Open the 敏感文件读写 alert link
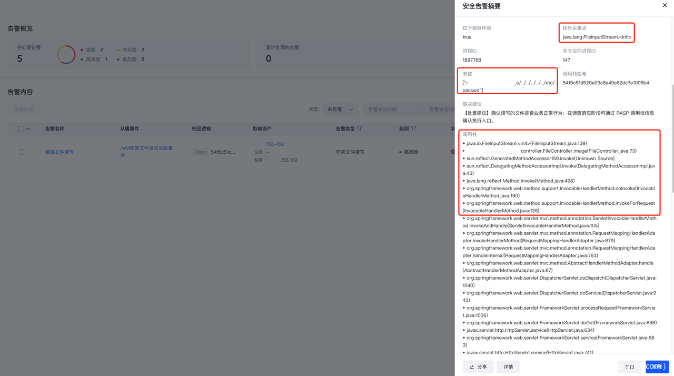The width and height of the screenshot is (674, 376). 60,152
